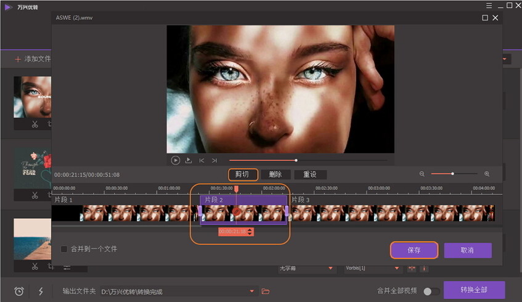Click the next frame icon
This screenshot has height=302, width=522.
[x=214, y=160]
